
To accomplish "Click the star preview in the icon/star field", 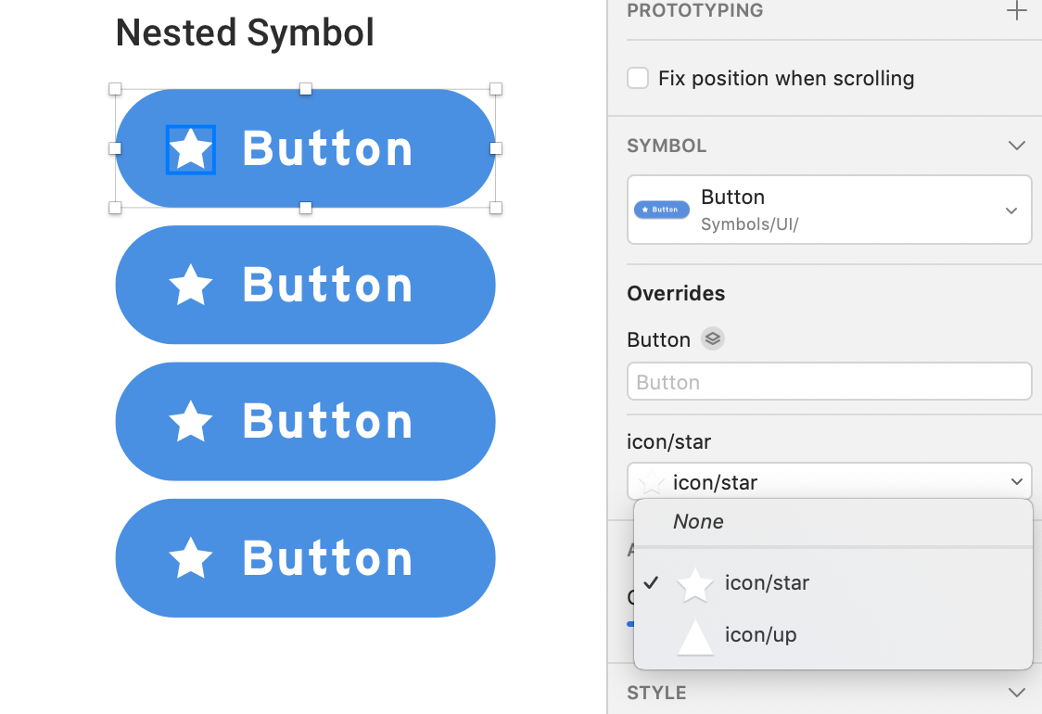I will tap(650, 481).
